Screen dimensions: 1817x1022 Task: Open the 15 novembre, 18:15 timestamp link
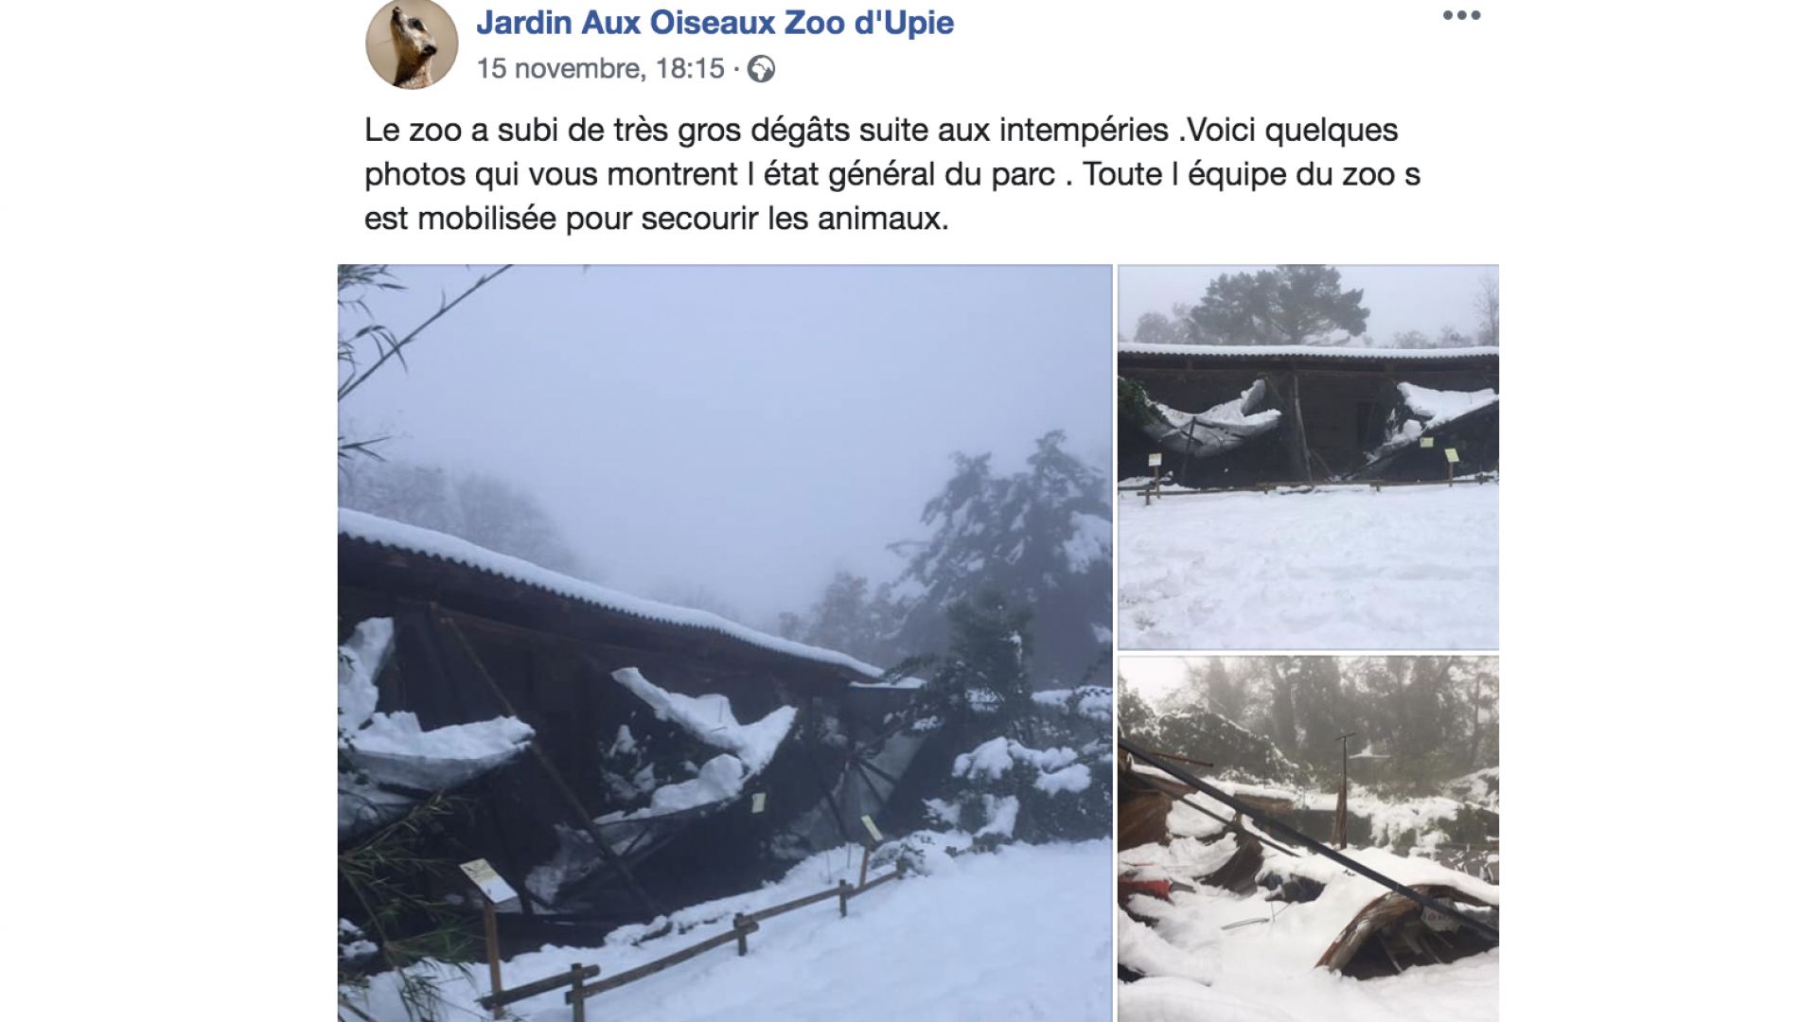coord(600,69)
